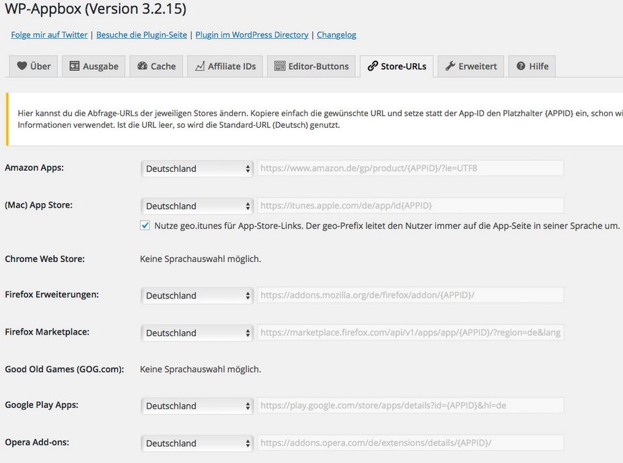Click the 'Google Play Apps:' label

click(41, 405)
